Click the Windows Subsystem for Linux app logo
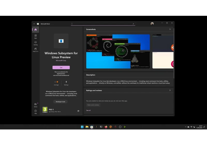The image size is (207, 145). pyautogui.click(x=61, y=41)
